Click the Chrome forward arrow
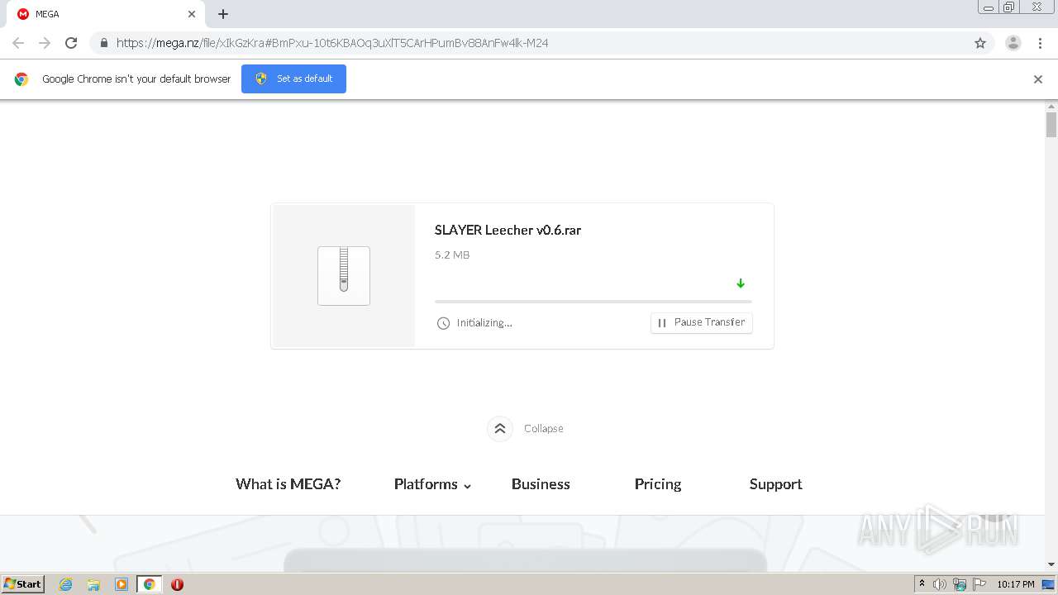Image resolution: width=1058 pixels, height=595 pixels. pyautogui.click(x=45, y=43)
